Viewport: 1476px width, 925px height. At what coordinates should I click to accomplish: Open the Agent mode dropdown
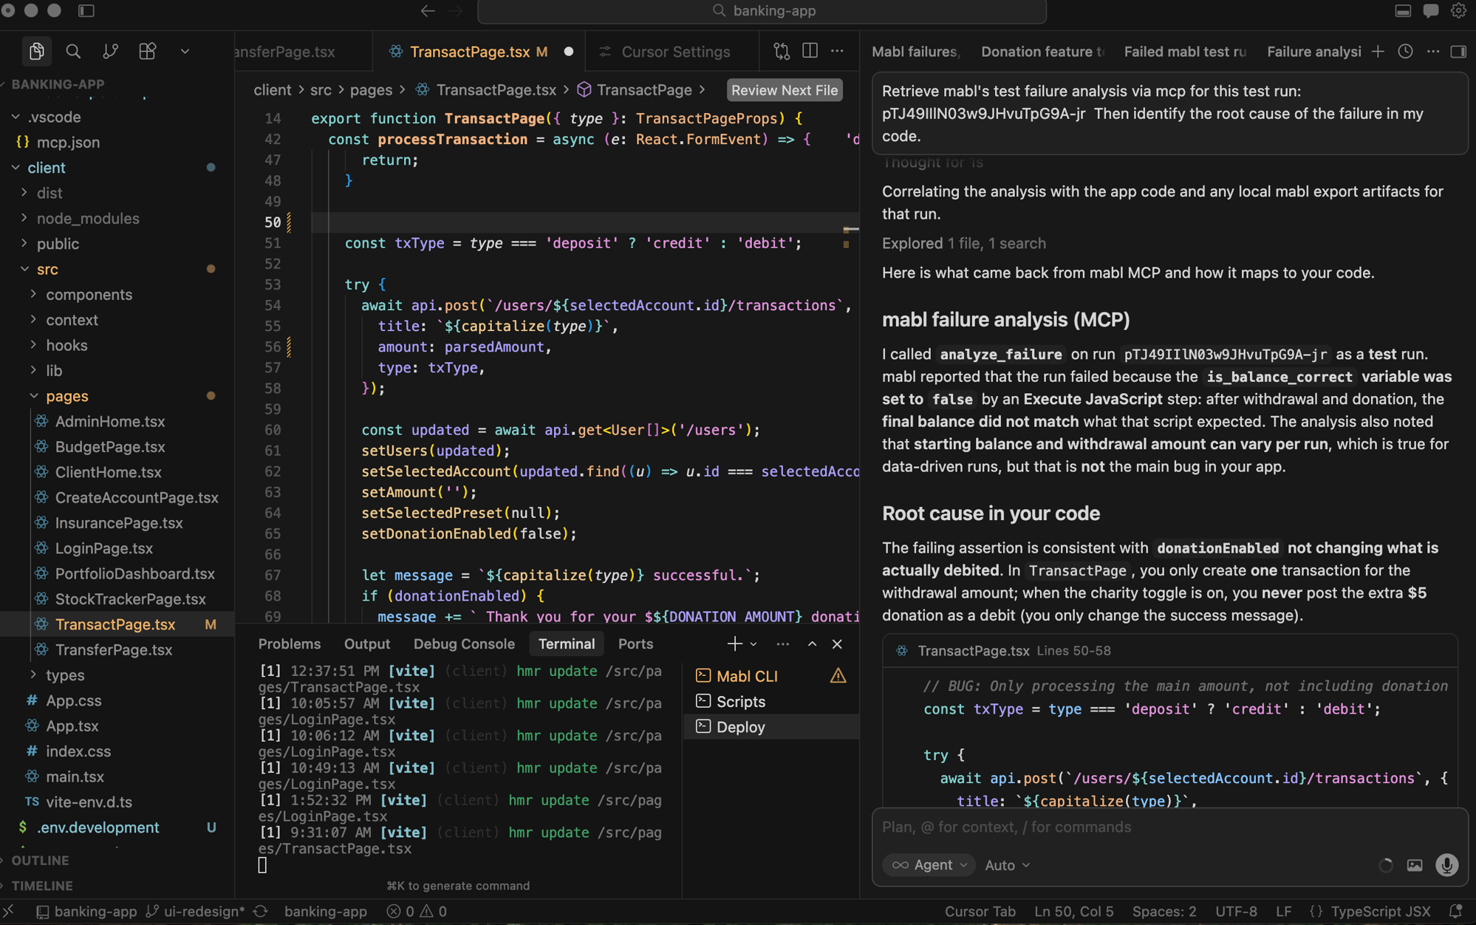(x=929, y=865)
